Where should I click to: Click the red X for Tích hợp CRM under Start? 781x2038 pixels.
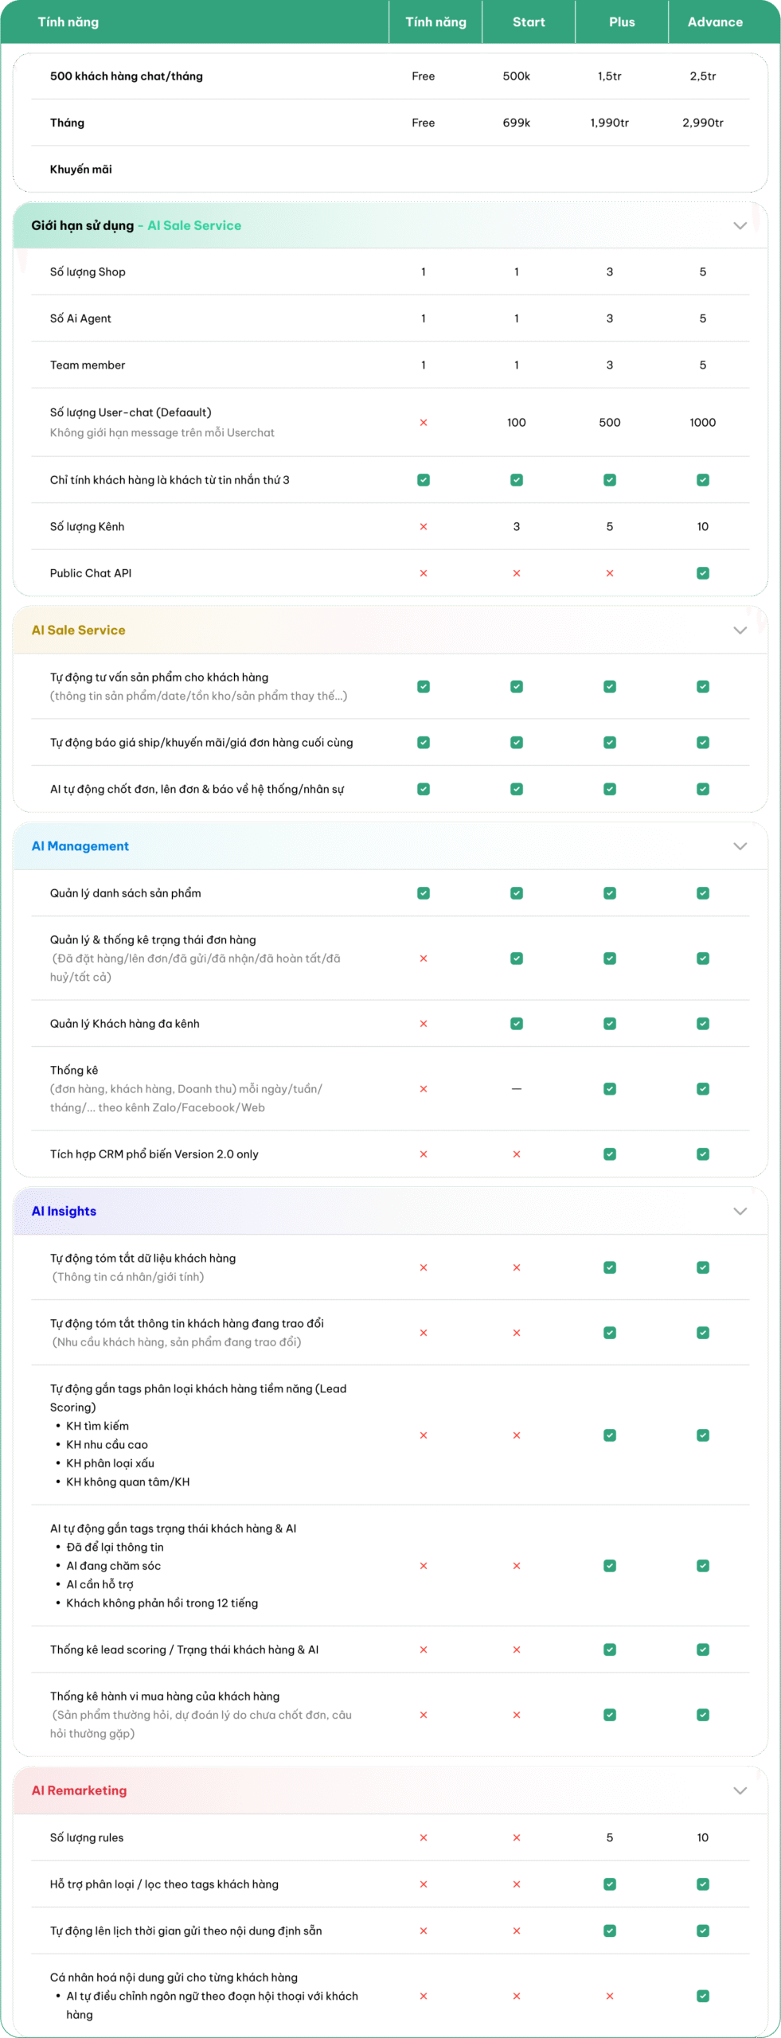pyautogui.click(x=517, y=1154)
